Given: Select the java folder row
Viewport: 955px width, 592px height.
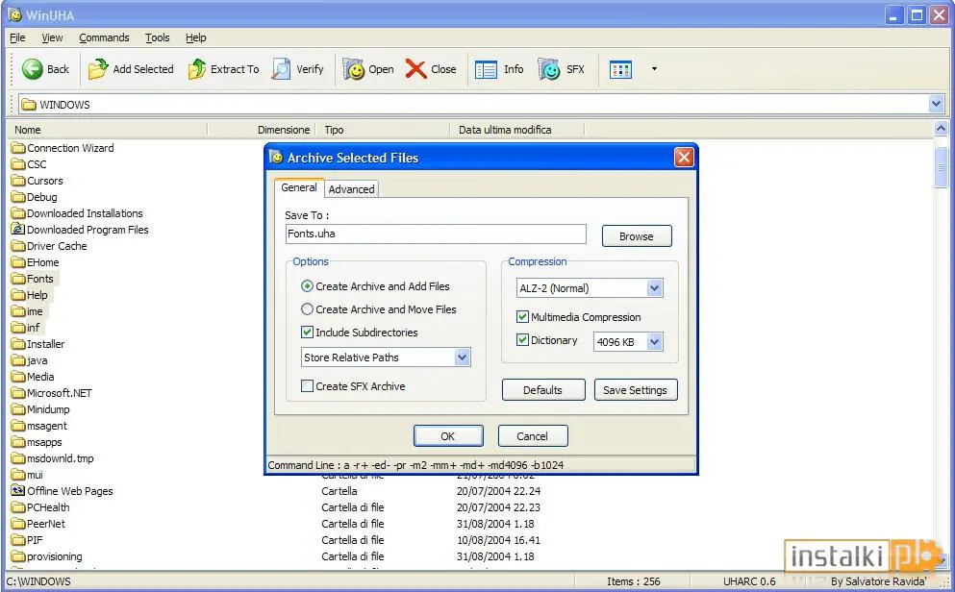Looking at the screenshot, I should [x=29, y=360].
